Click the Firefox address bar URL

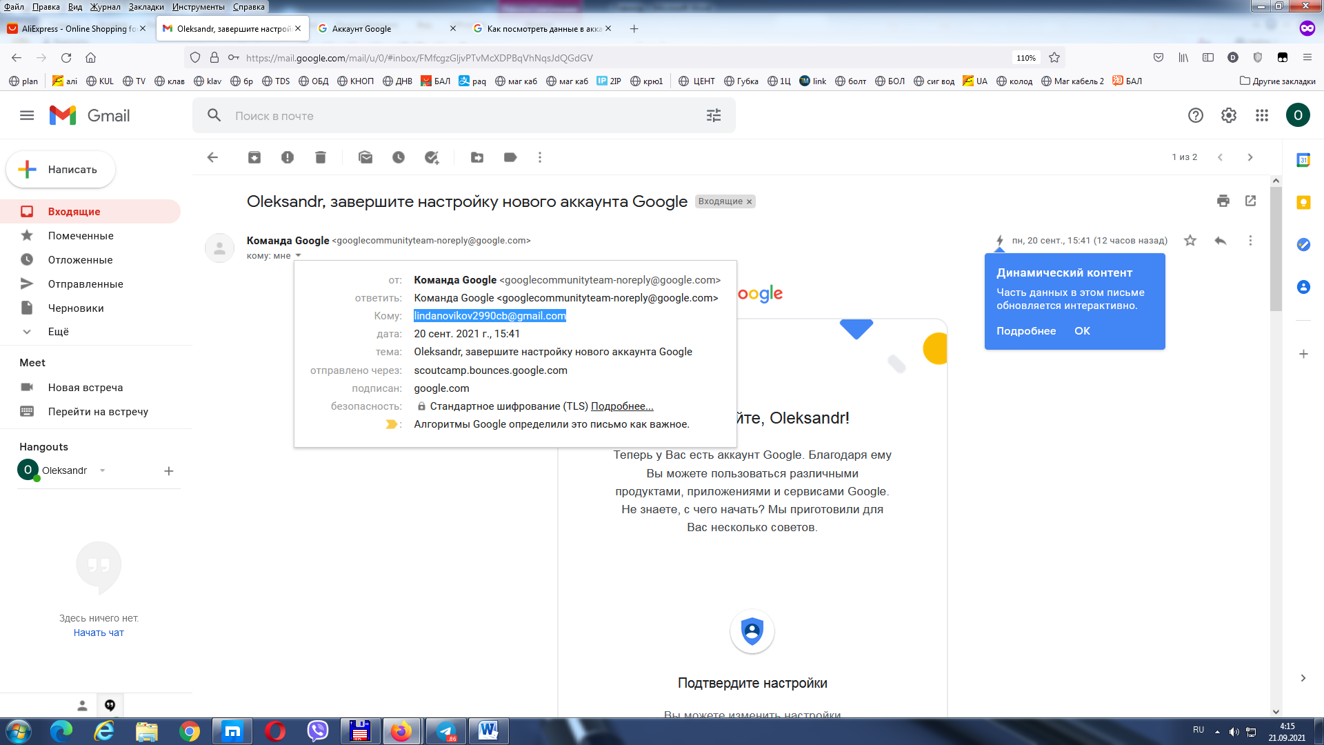(419, 58)
